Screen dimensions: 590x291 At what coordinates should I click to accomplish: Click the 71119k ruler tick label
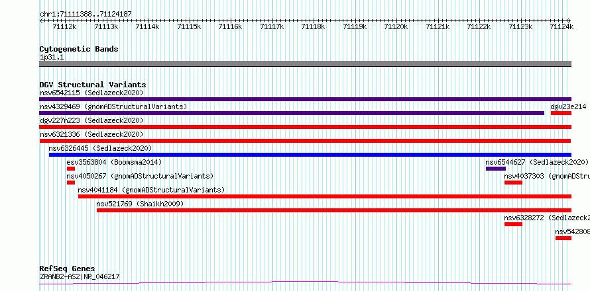click(355, 26)
